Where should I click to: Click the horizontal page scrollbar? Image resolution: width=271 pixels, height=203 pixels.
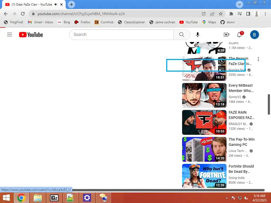point(169,190)
